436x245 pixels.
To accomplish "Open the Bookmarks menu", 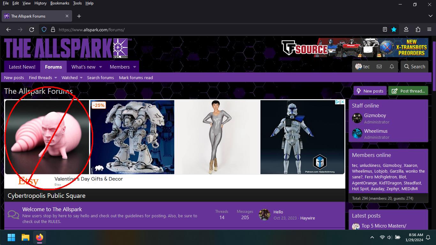I will tap(60, 3).
